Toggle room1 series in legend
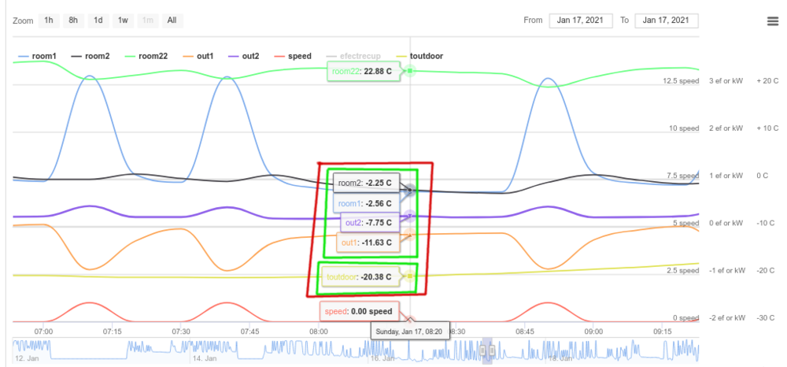Image resolution: width=787 pixels, height=367 pixels. point(36,56)
